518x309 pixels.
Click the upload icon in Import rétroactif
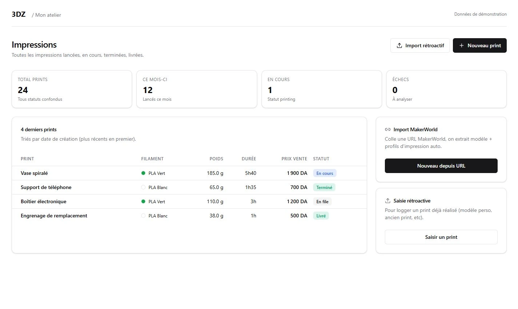(x=399, y=45)
